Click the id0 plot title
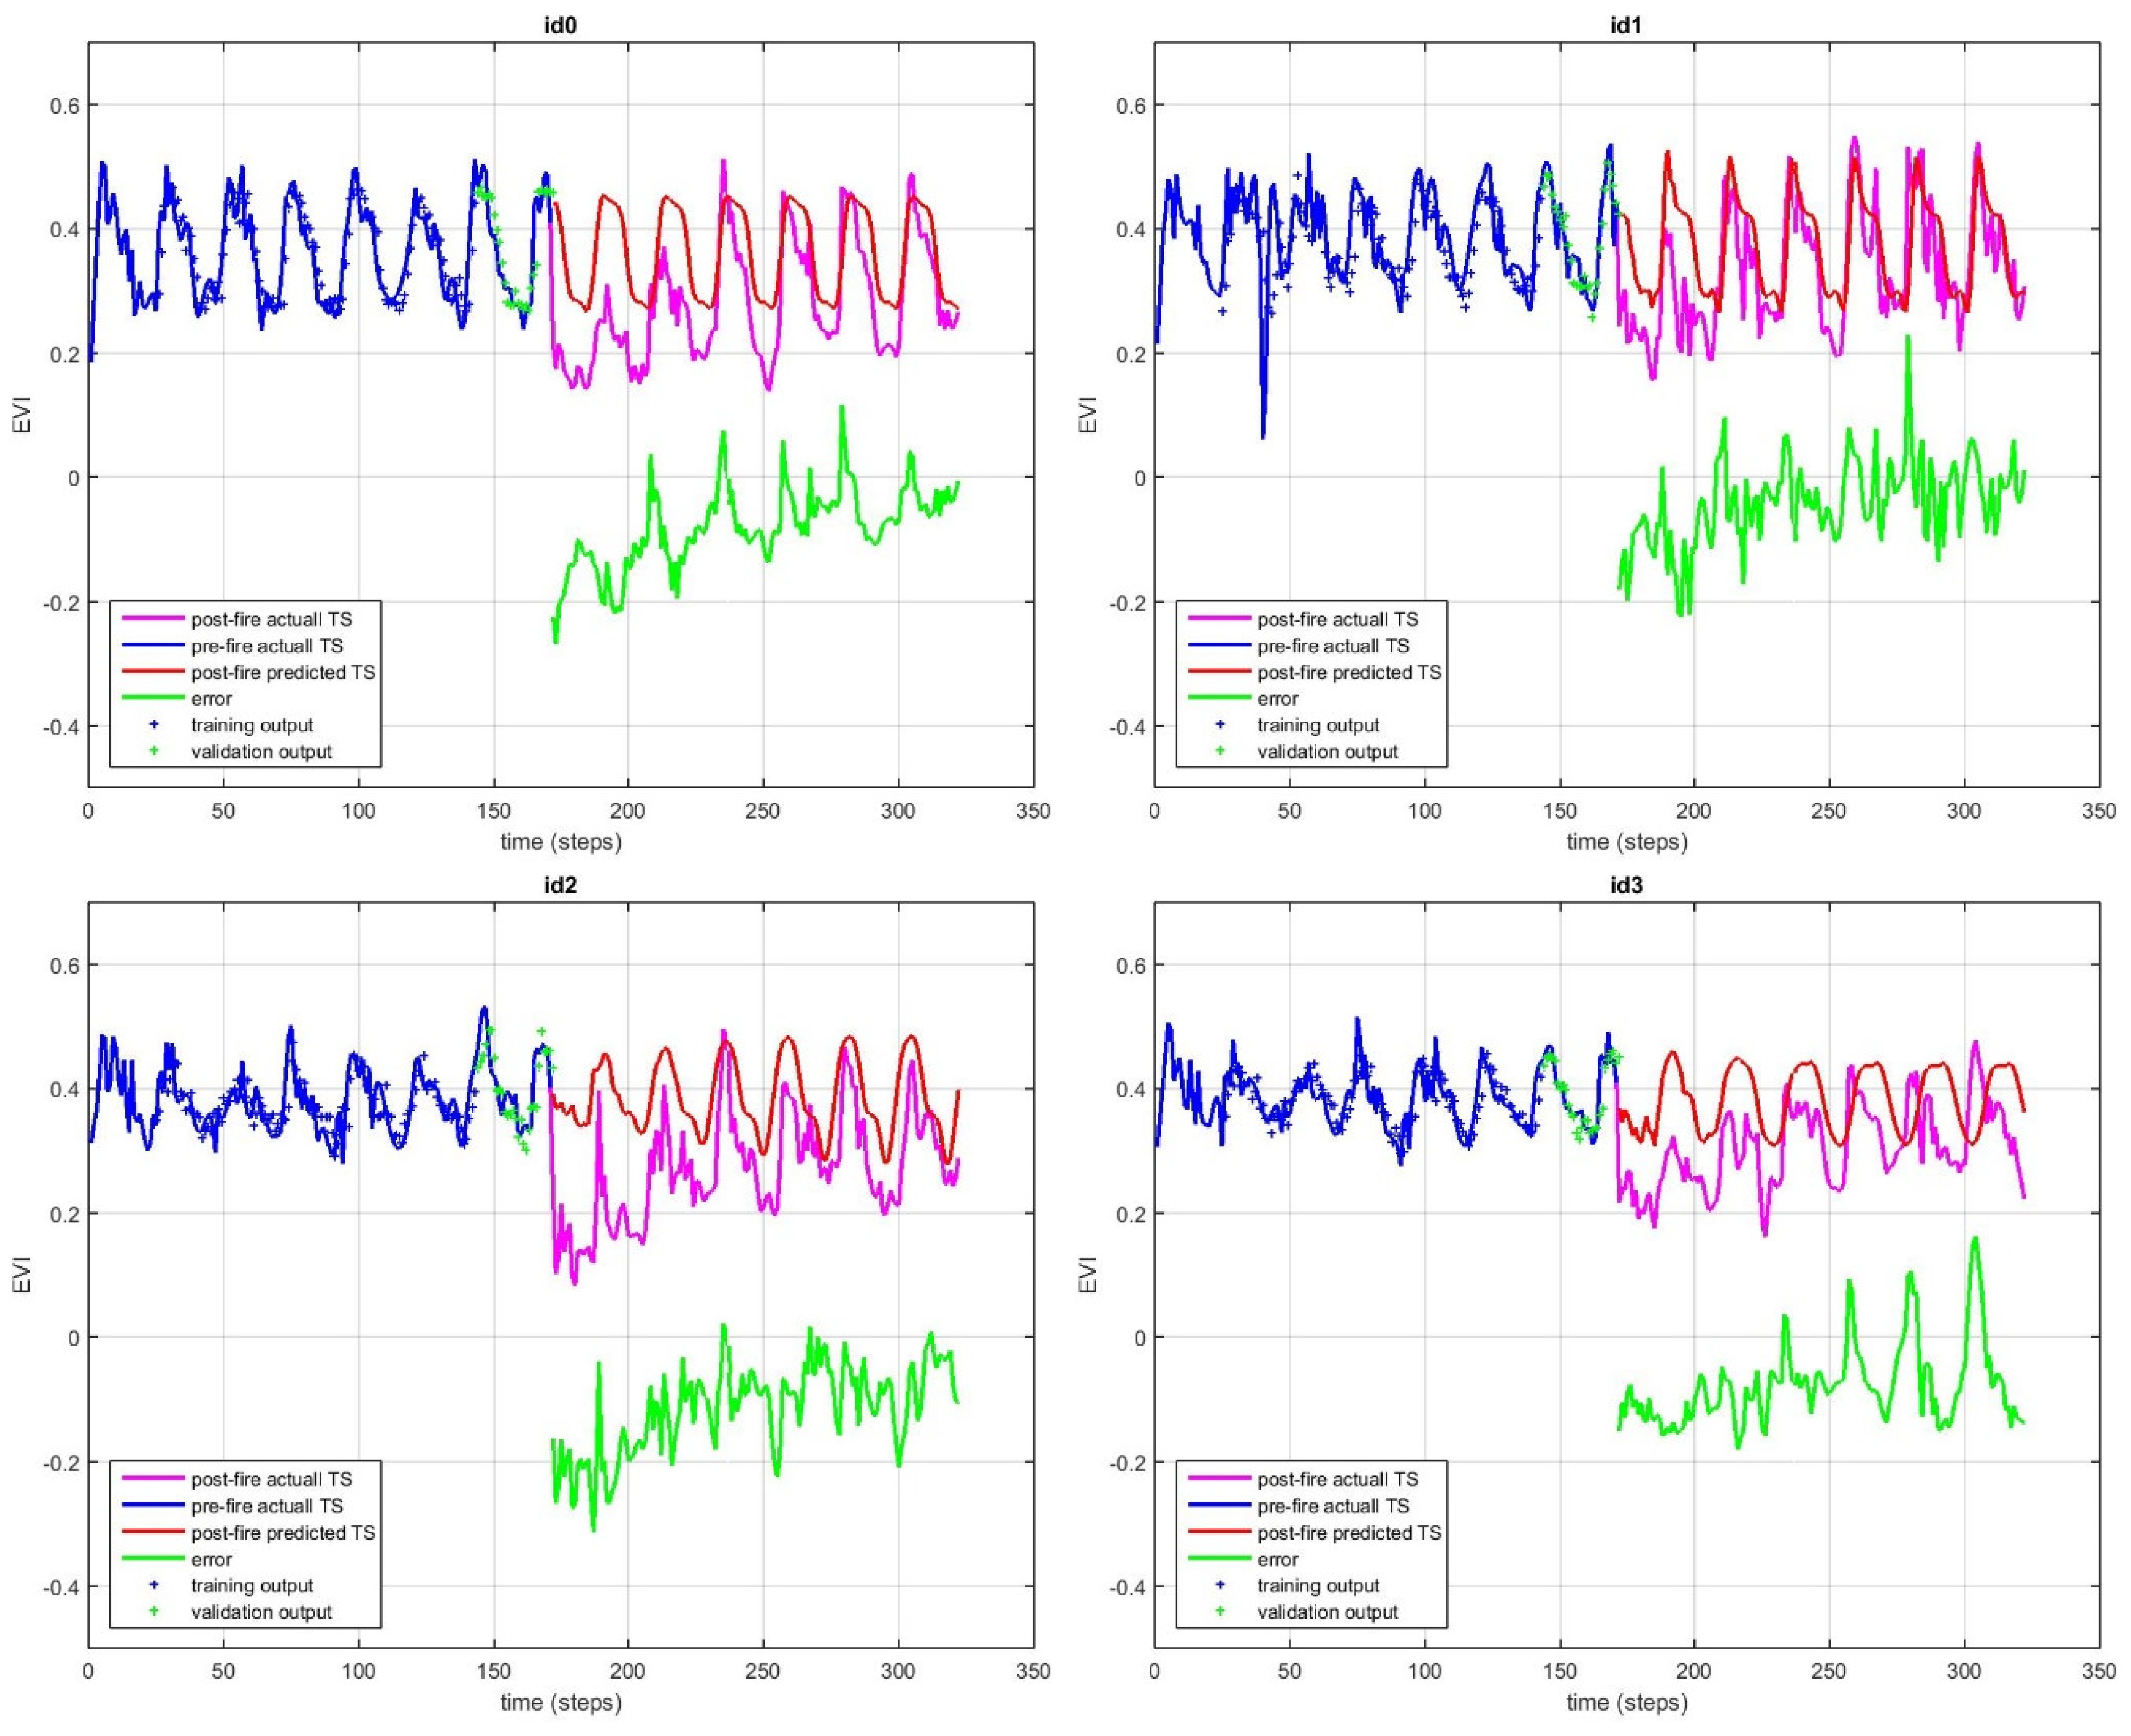The height and width of the screenshot is (1736, 2131). pos(561,25)
